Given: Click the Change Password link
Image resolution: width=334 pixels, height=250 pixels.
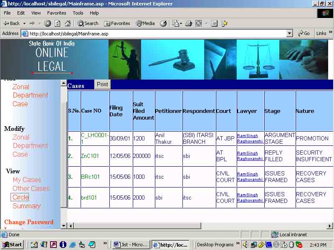Looking at the screenshot, I should coord(29,222).
